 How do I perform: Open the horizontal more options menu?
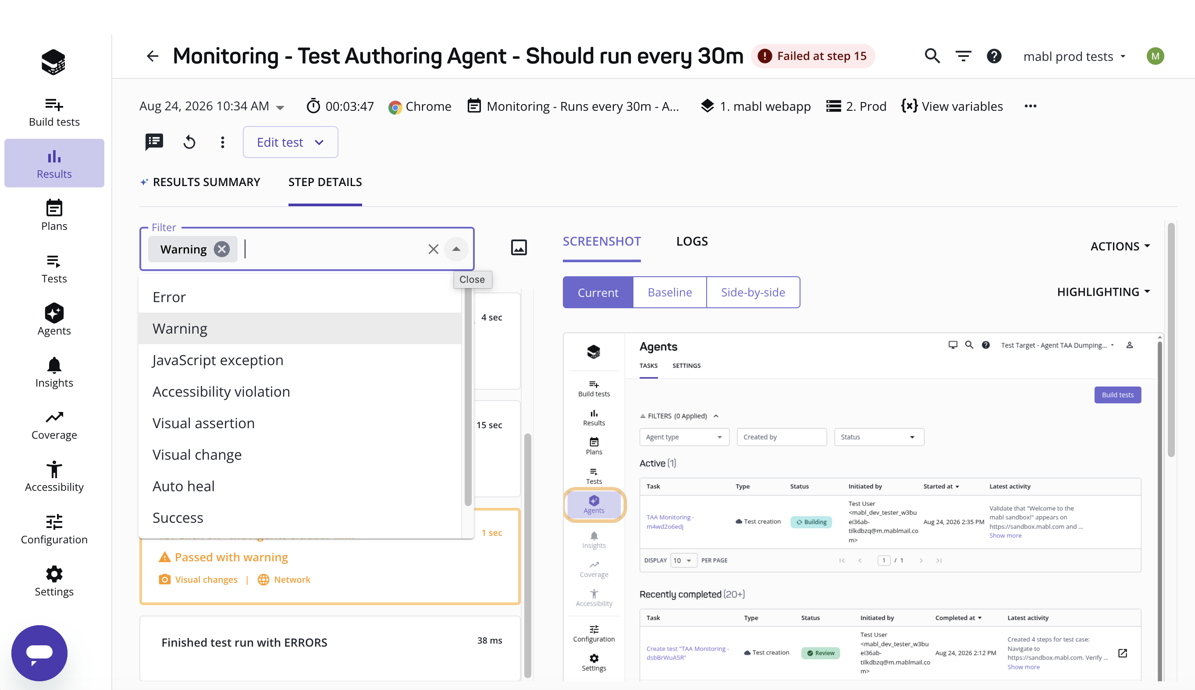pos(1030,106)
